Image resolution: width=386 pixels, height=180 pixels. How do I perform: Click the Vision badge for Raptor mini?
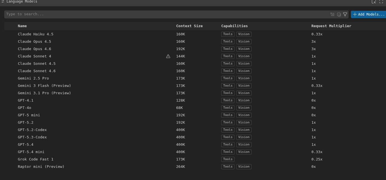coord(244,167)
